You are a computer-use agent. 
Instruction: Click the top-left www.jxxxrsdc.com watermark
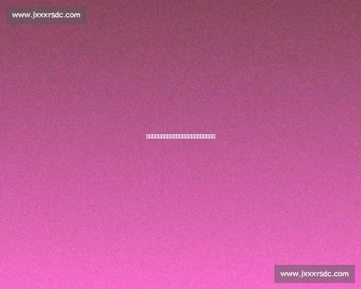pyautogui.click(x=46, y=15)
